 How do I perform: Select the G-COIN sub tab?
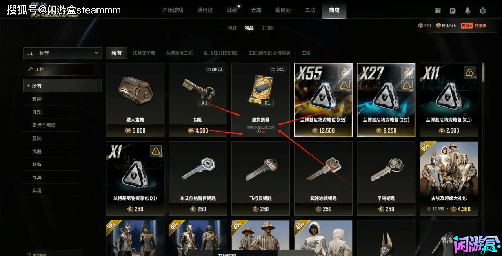click(267, 28)
